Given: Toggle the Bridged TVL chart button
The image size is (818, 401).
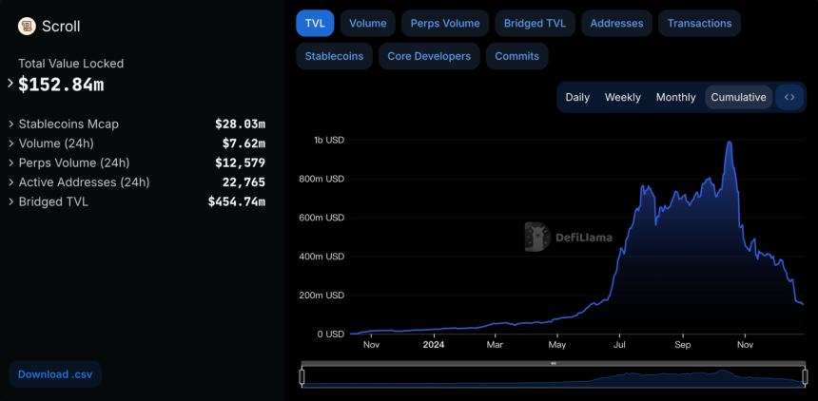Looking at the screenshot, I should [535, 23].
